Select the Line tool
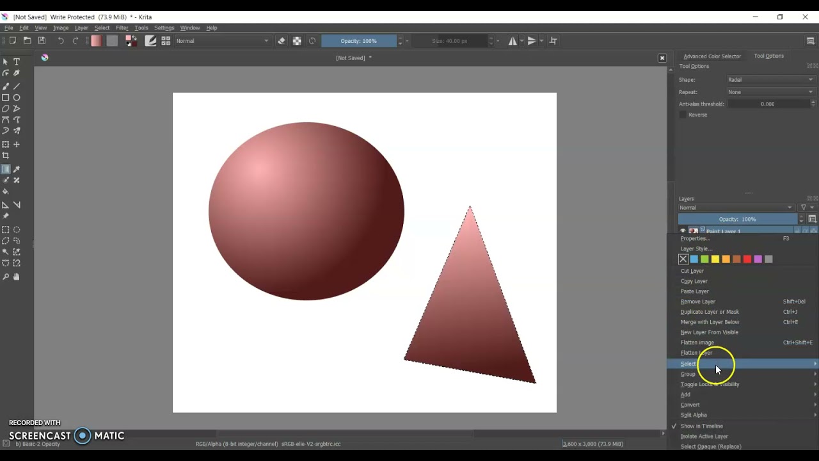The width and height of the screenshot is (819, 461). click(17, 86)
